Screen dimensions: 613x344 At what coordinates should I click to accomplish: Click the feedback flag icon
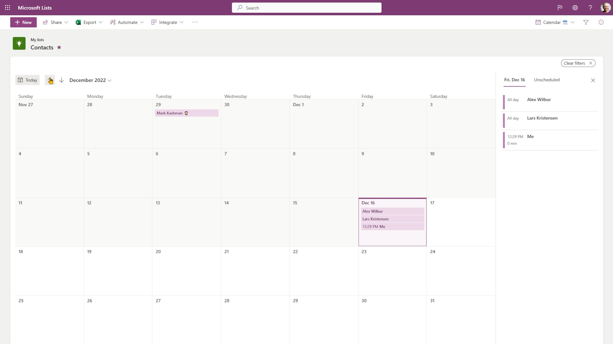(560, 8)
